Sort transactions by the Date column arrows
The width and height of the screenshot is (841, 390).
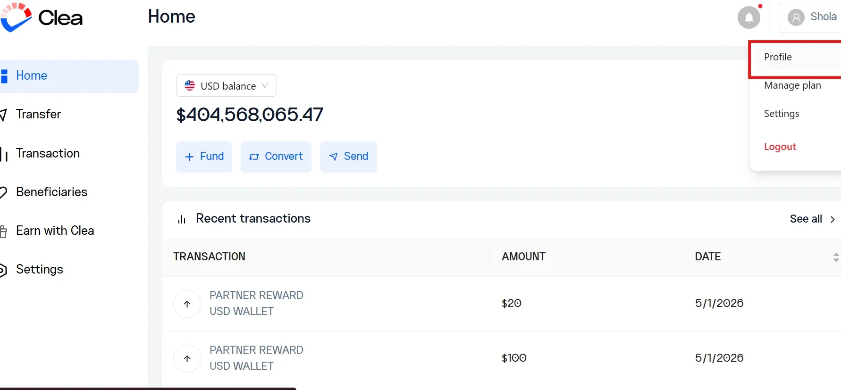(836, 257)
